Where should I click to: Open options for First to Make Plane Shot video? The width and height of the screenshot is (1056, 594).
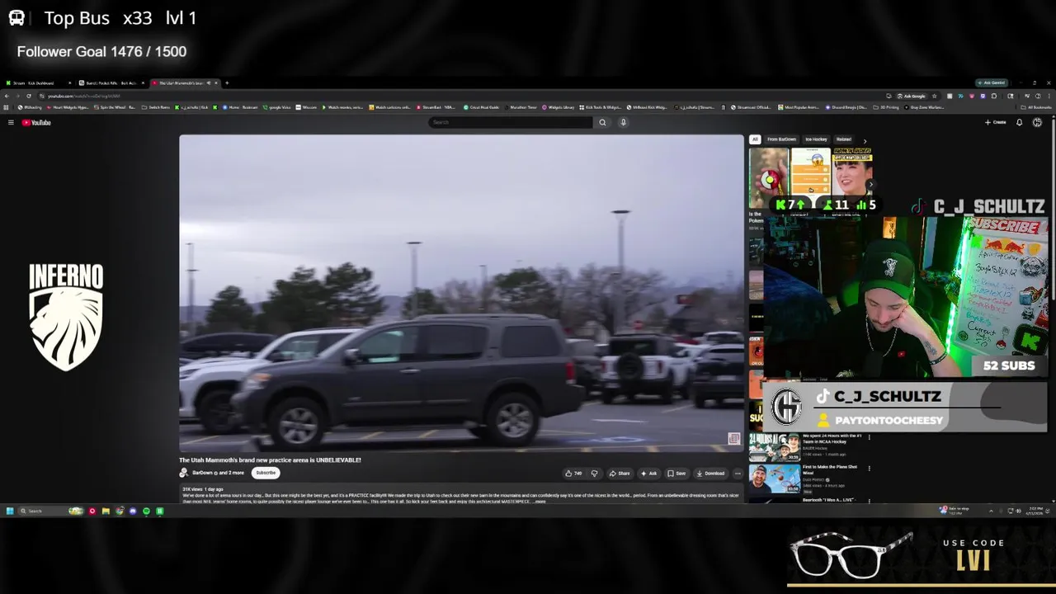pyautogui.click(x=869, y=468)
